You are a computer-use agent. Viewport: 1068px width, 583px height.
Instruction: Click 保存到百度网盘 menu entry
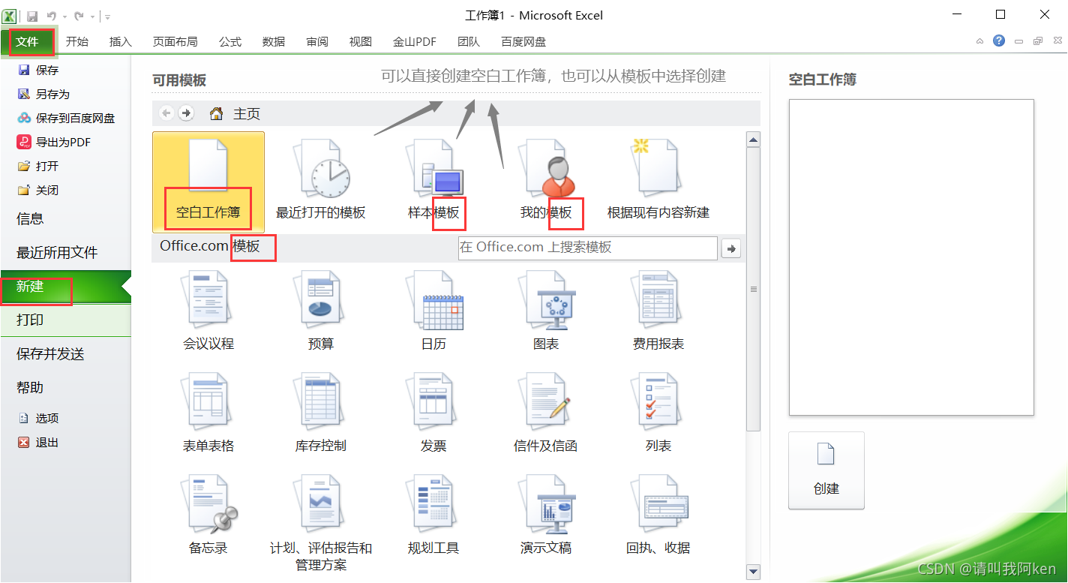tap(66, 119)
